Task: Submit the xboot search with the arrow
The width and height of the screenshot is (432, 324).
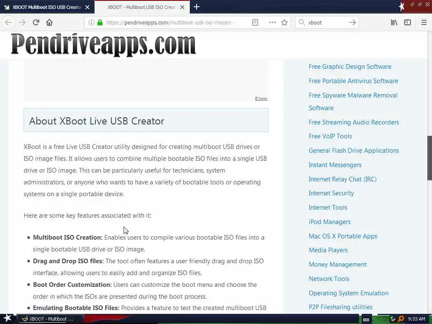Action: (x=352, y=22)
